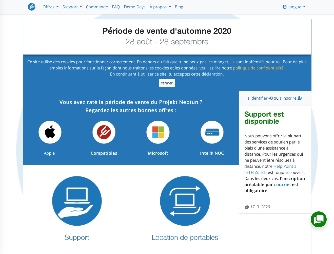Expand the Support navbar dropdown
The image size is (334, 254).
point(72,7)
